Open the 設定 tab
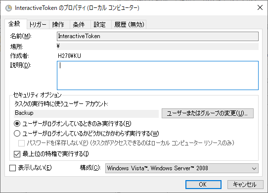Viewport: 268px width, 193px height. coord(101,24)
